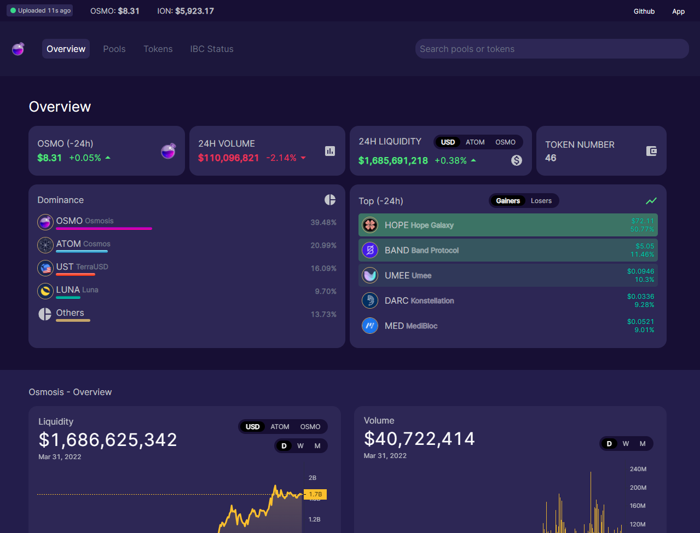700x533 pixels.
Task: Click the magenta OSMO dominance bar
Action: point(104,228)
